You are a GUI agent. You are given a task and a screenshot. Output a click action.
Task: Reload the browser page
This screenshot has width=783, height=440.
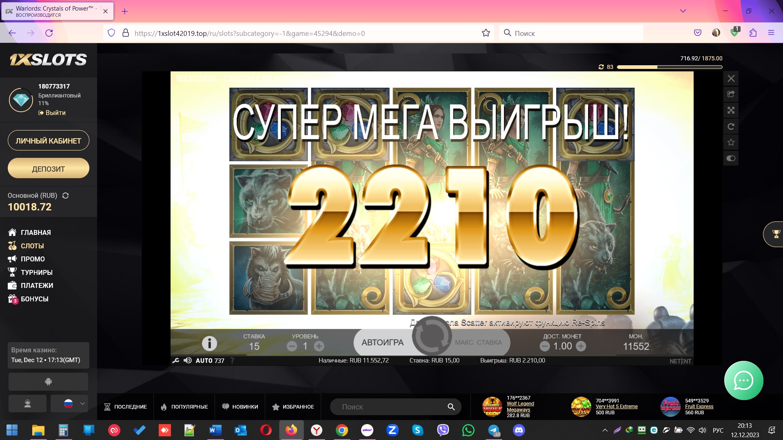(49, 33)
